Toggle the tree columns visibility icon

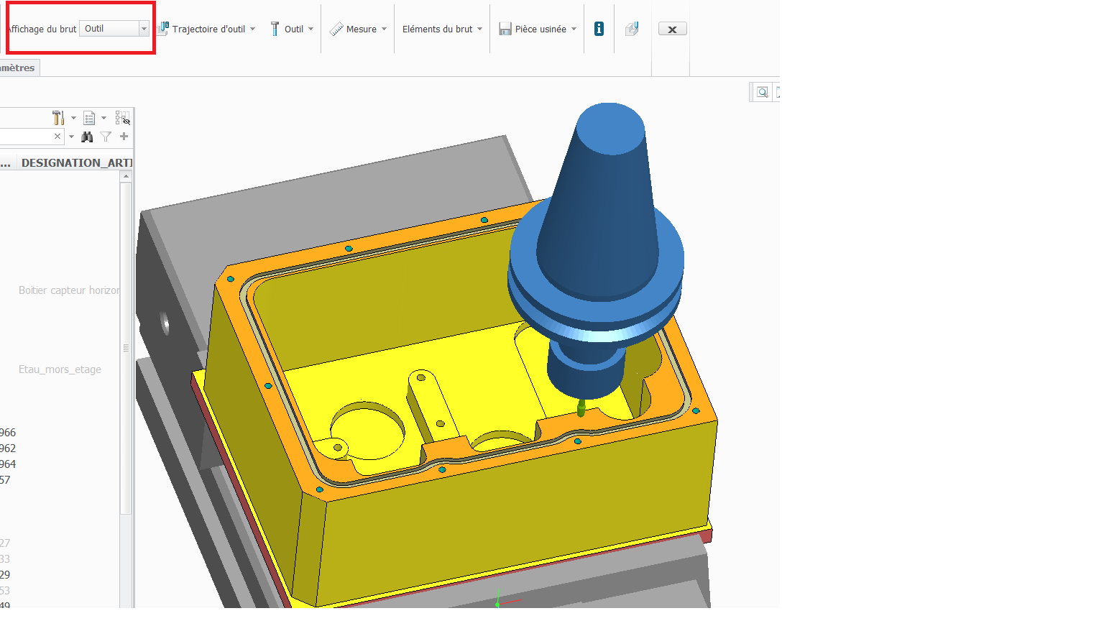coord(122,118)
